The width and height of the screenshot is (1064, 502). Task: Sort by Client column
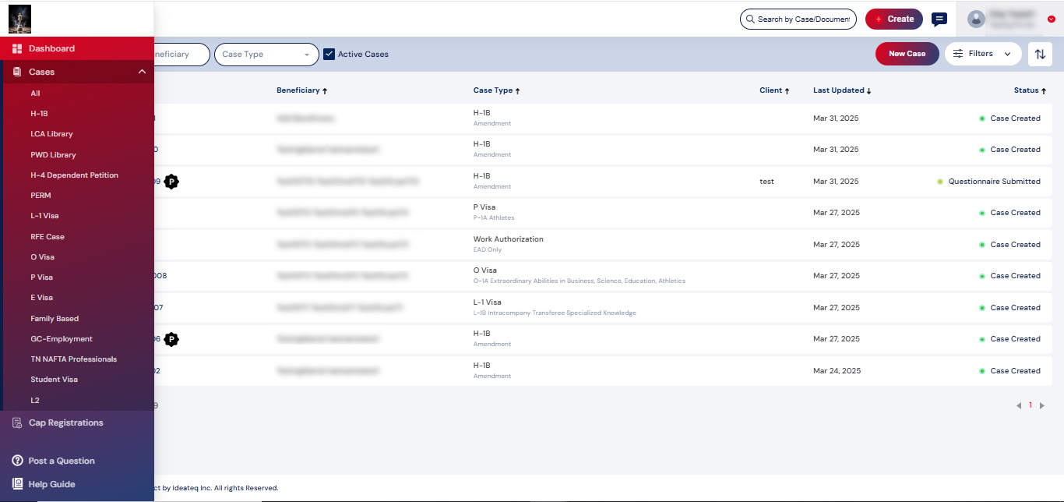774,90
